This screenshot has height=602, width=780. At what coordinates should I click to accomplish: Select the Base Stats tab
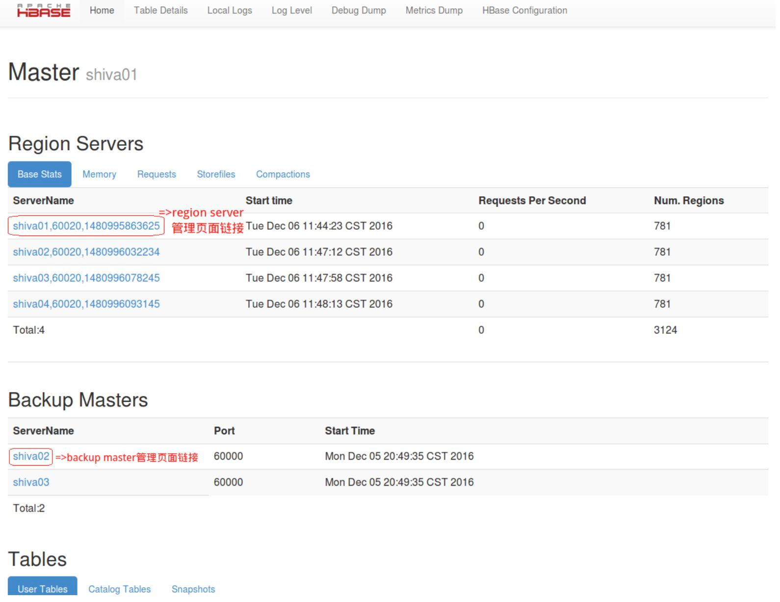click(x=40, y=174)
